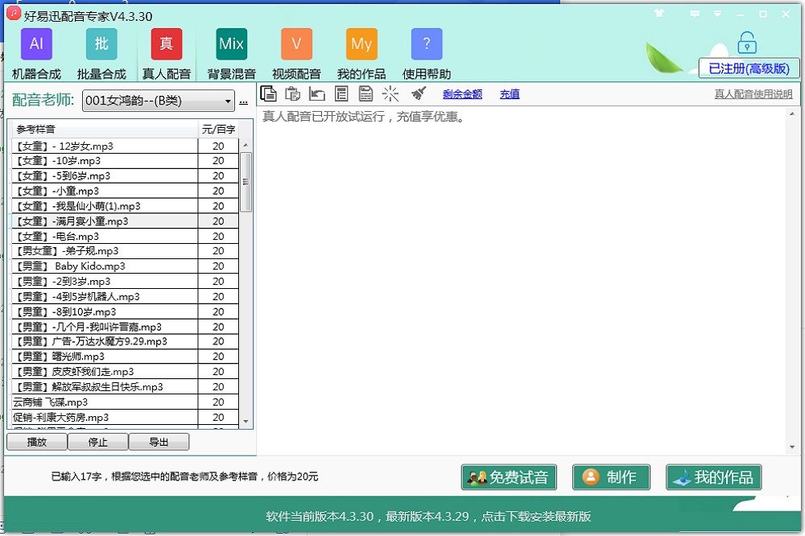The image size is (805, 536).
Task: Open the 真人配音使用说明 link
Action: click(x=753, y=94)
